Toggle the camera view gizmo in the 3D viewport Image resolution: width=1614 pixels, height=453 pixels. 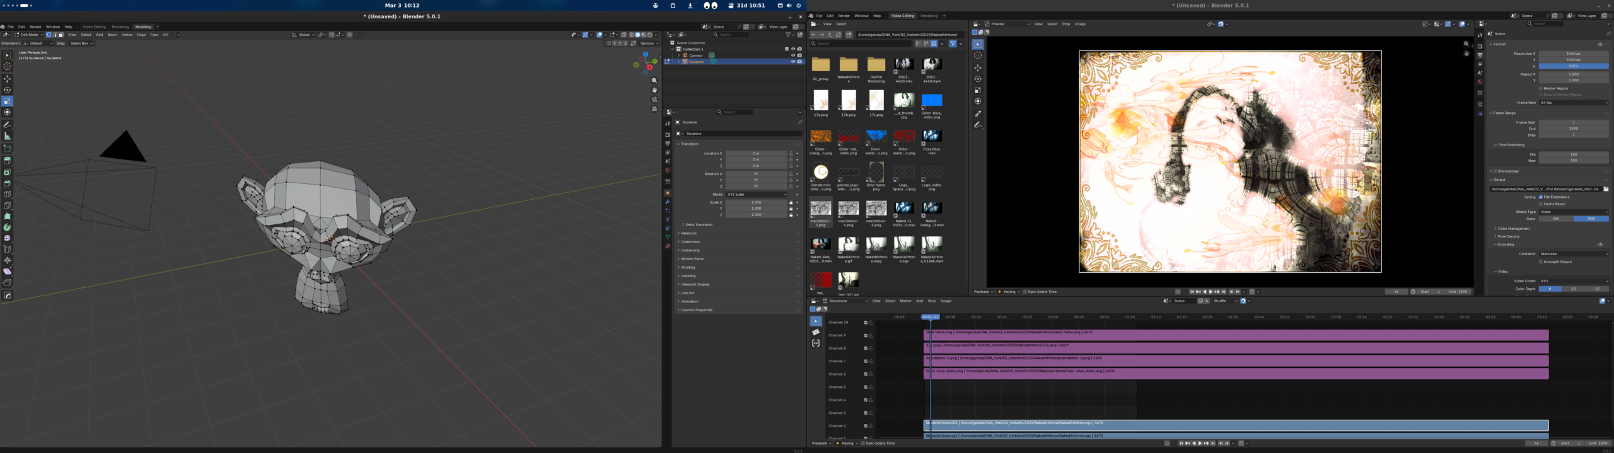654,100
